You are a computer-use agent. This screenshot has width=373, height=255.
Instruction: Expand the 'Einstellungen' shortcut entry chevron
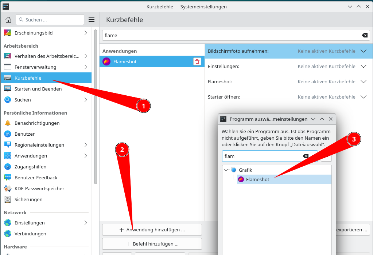[363, 67]
